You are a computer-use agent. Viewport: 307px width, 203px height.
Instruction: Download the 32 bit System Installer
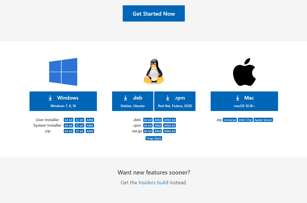(x=79, y=125)
